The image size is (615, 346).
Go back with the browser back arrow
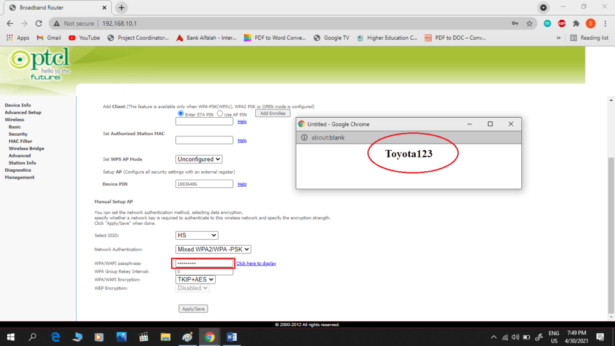tap(10, 23)
